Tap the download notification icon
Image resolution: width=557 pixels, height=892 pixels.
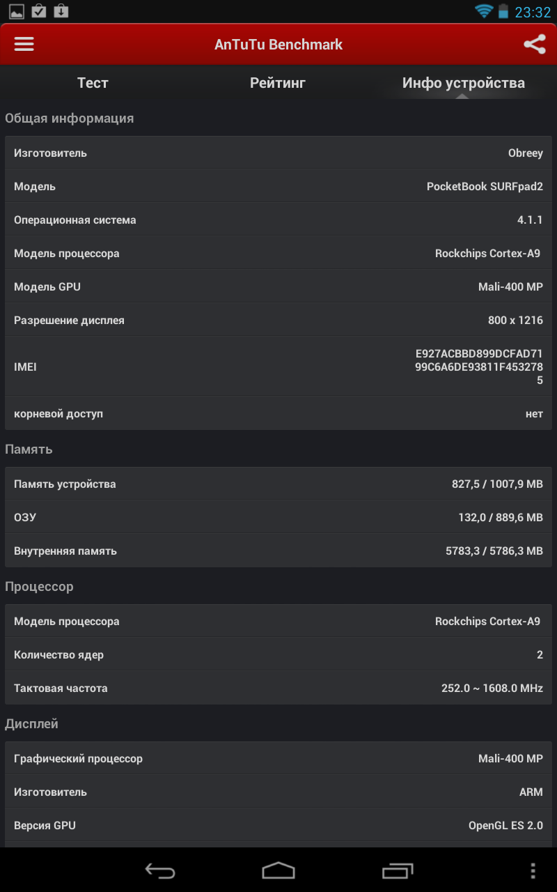click(61, 11)
